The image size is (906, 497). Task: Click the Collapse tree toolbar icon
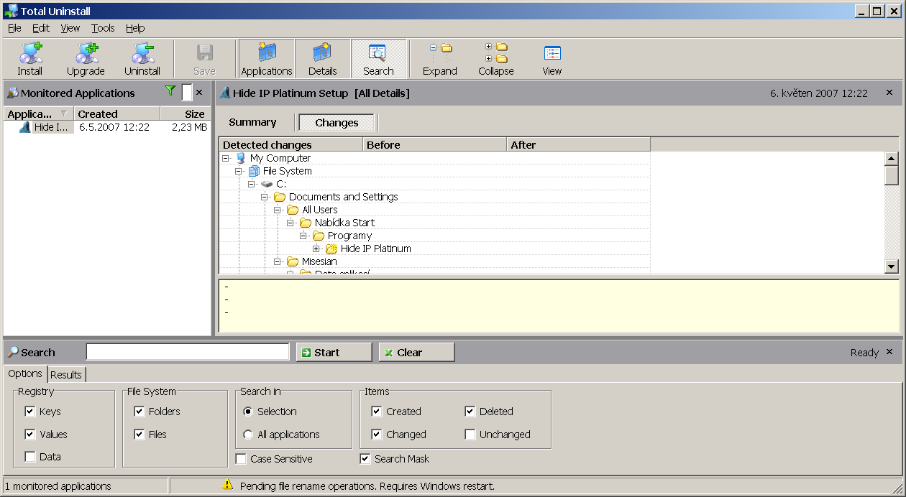coord(496,52)
